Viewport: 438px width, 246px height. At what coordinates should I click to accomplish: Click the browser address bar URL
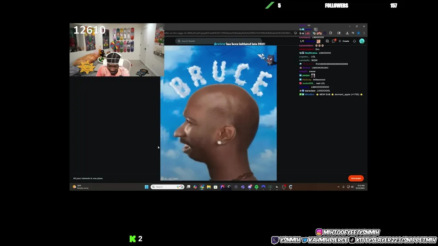229,33
